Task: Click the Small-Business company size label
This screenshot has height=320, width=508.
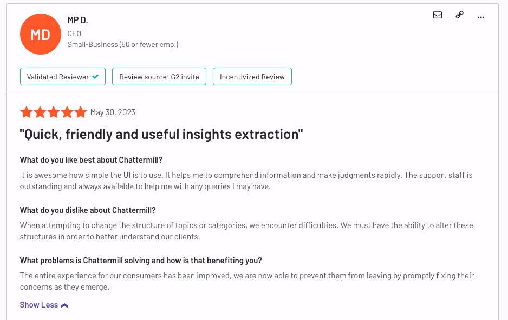Action: [123, 45]
